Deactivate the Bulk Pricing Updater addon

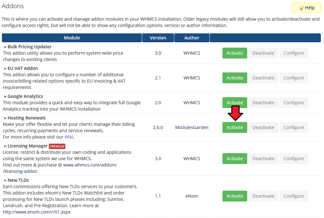click(263, 53)
